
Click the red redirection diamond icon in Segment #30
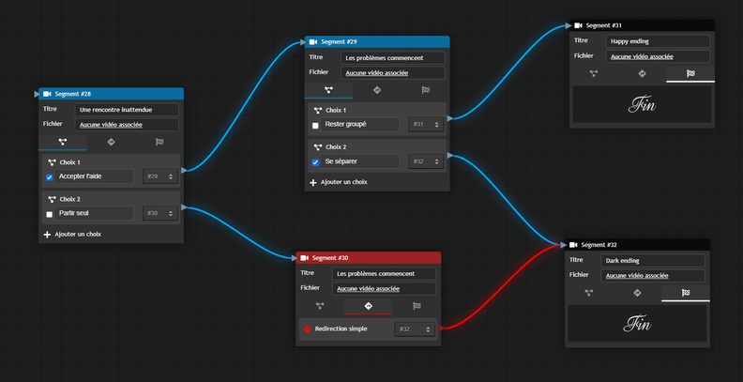click(307, 329)
